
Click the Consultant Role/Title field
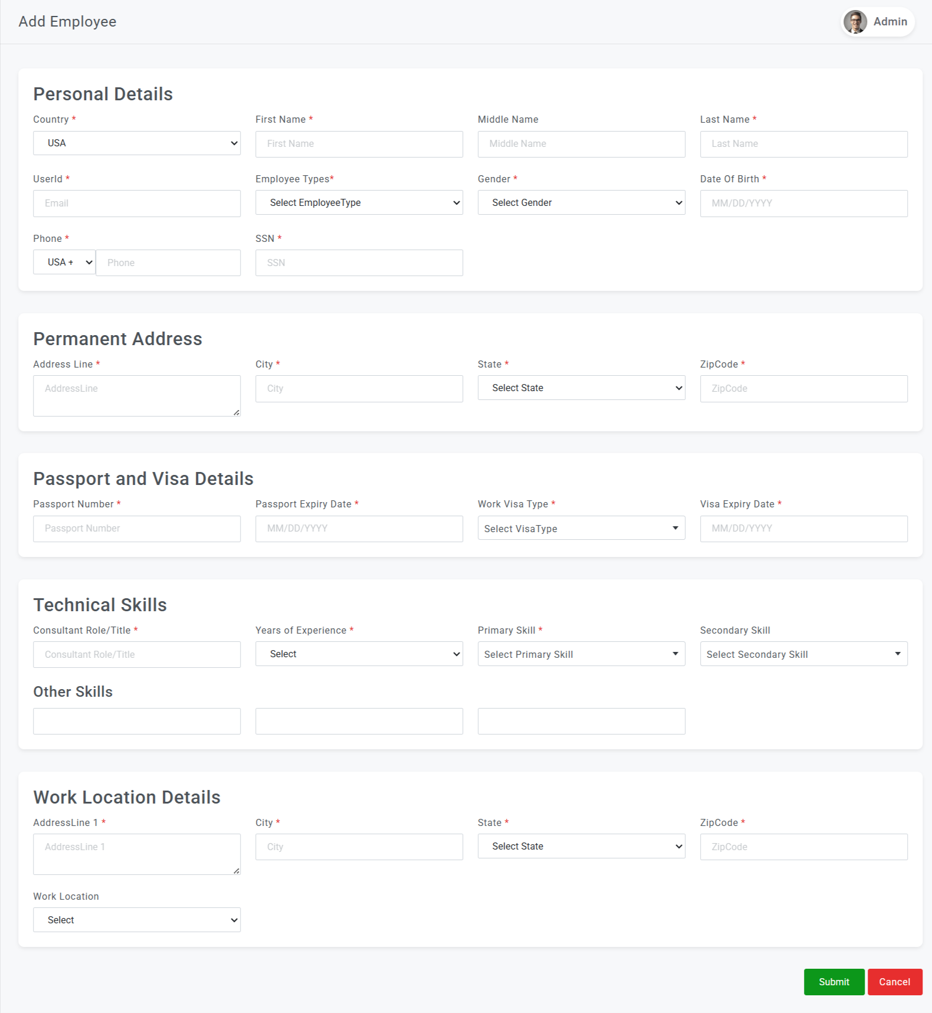pos(136,655)
